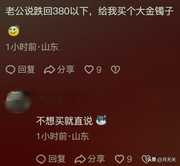
Task: Click the first comment text about 大金镯子
Action: pos(89,11)
